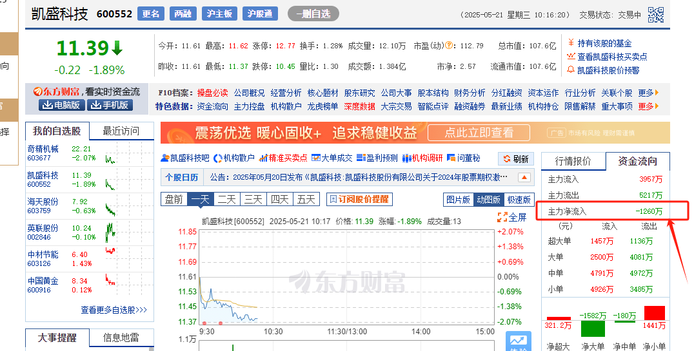Click 订阅股价提醒 button

tap(359, 200)
